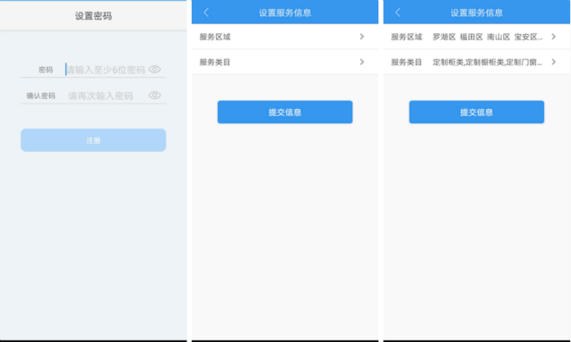Open empty 服务区域 row chevron in middle screen

pyautogui.click(x=361, y=37)
